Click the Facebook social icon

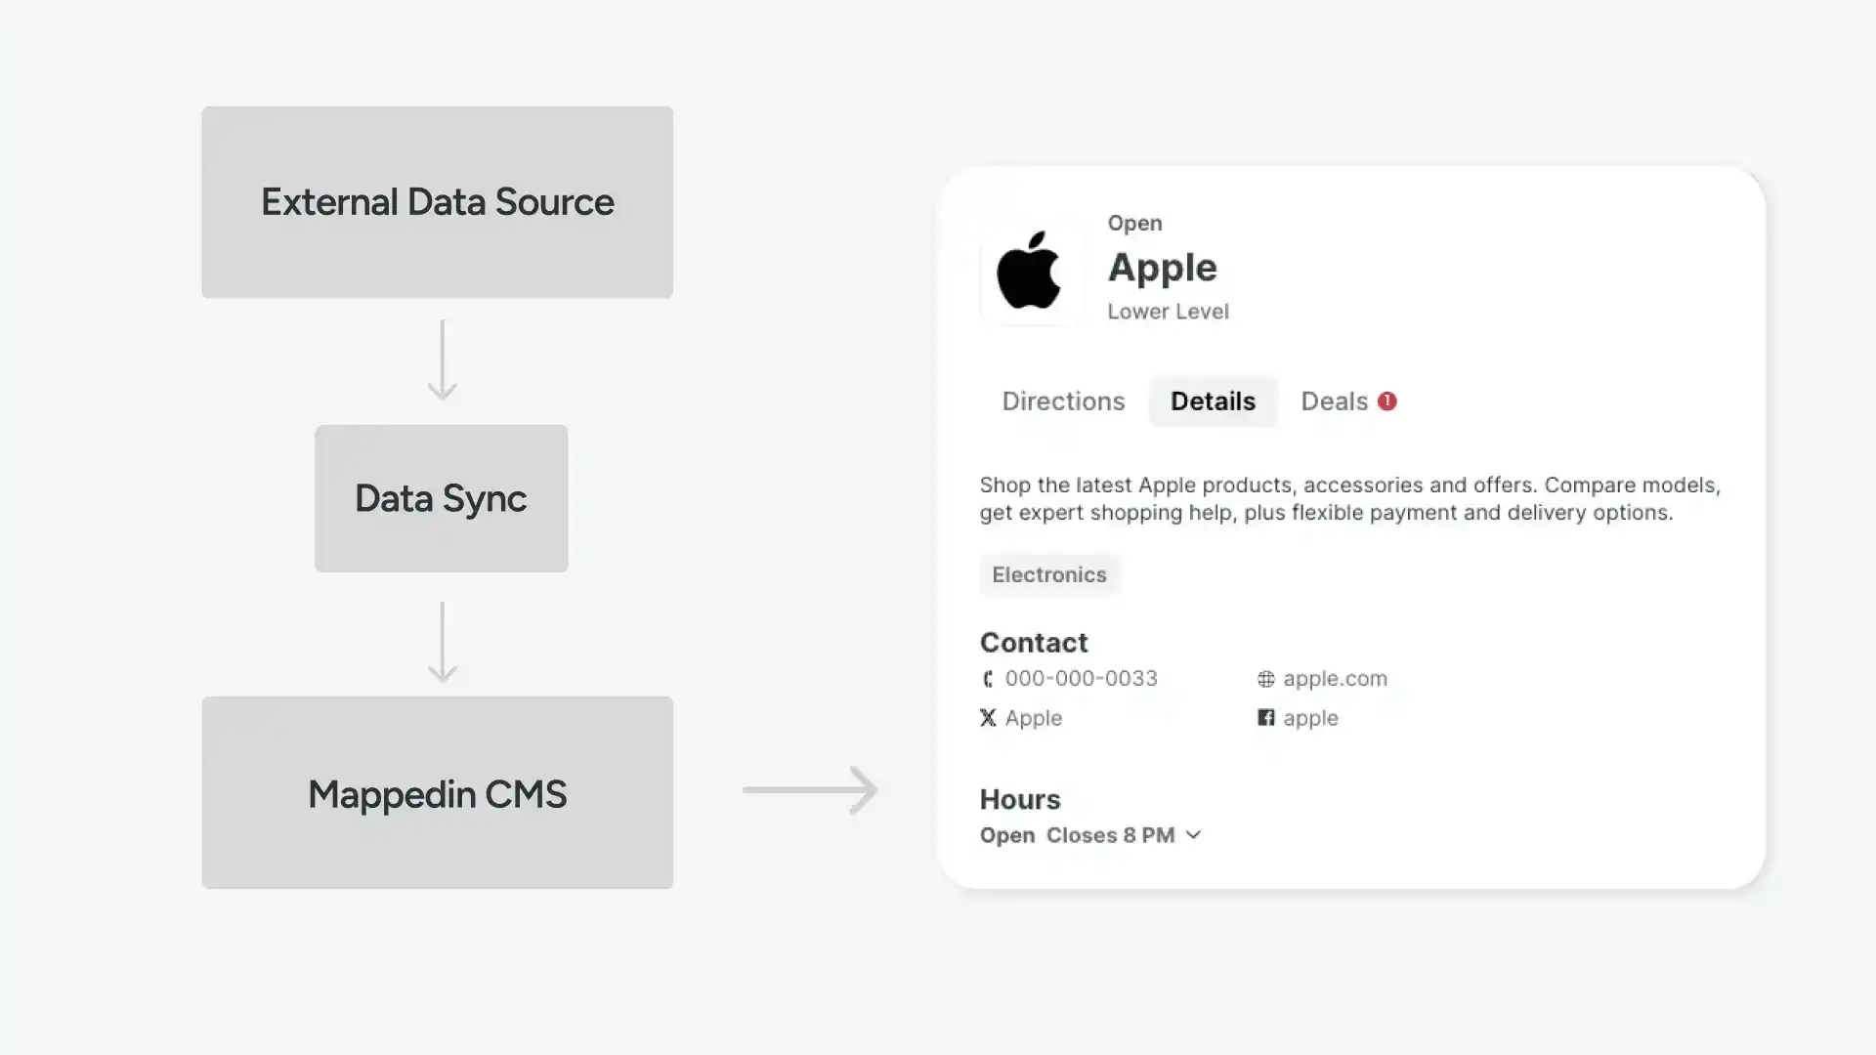1265,718
